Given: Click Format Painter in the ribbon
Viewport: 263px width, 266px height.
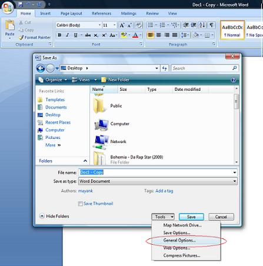Looking at the screenshot, I should 35,37.
